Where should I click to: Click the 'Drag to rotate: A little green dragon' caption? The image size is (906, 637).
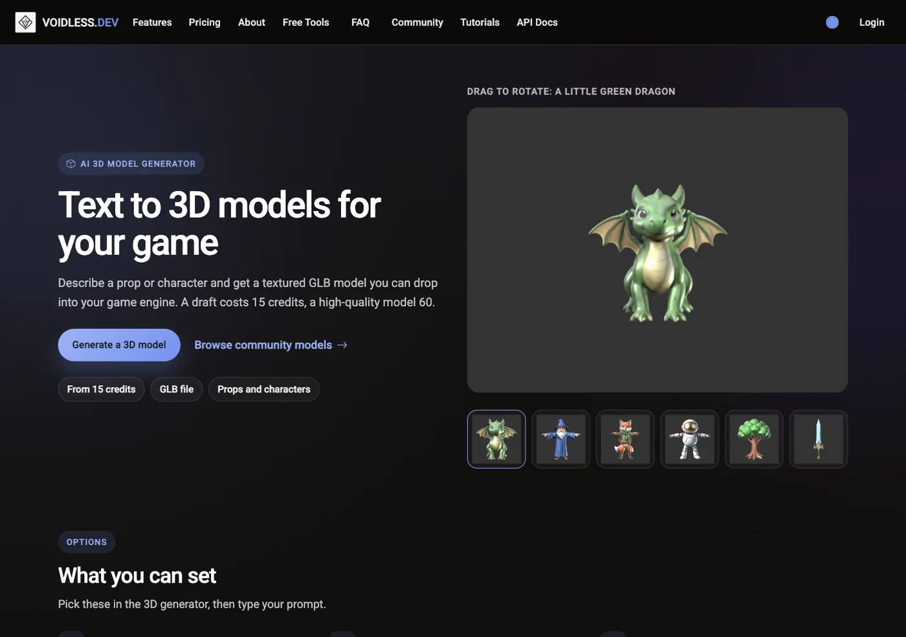click(571, 91)
